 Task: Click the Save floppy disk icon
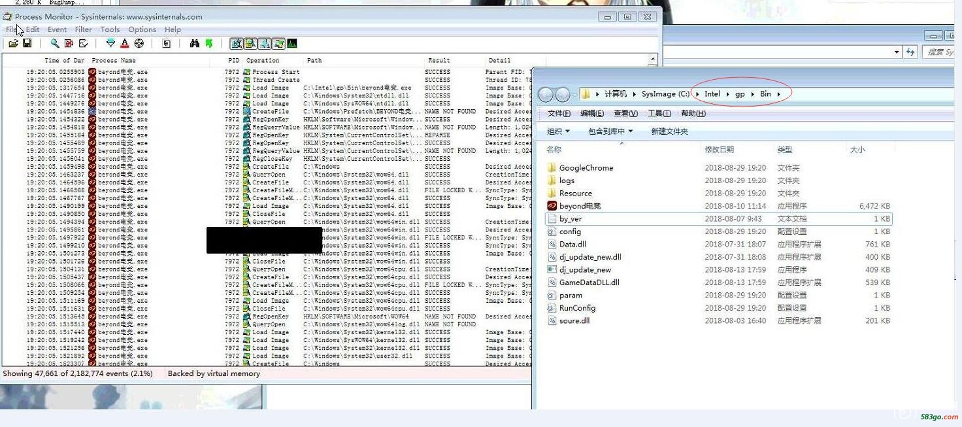point(27,44)
